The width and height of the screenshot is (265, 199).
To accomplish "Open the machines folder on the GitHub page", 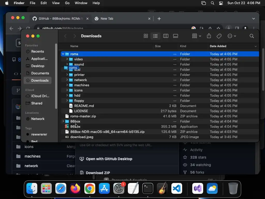I will click(x=32, y=156).
